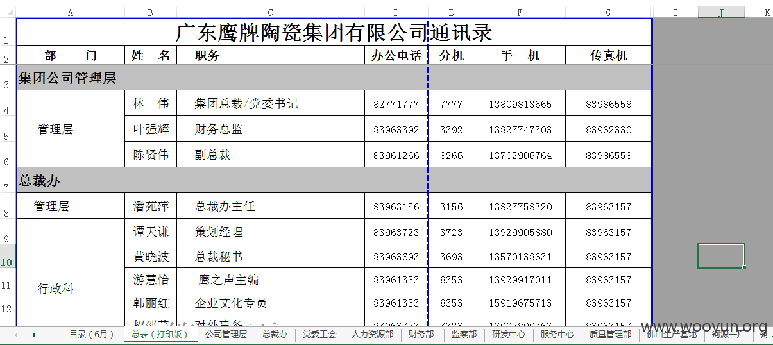Click the 企业文化专员 job title cell

[271, 303]
